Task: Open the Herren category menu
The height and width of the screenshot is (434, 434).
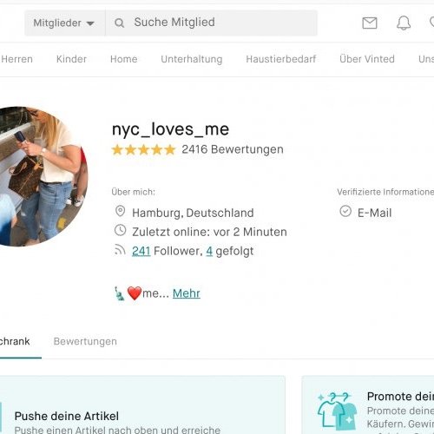Action: 16,59
